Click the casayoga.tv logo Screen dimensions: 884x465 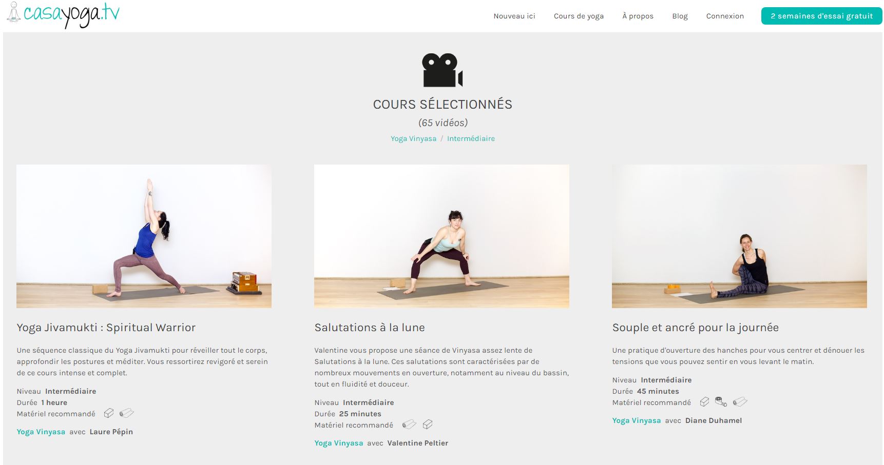click(63, 15)
